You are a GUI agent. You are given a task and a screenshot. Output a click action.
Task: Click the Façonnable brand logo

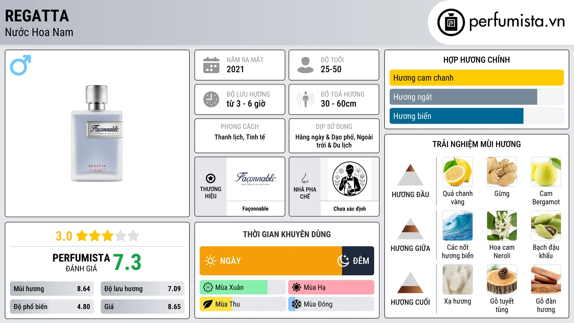click(255, 179)
